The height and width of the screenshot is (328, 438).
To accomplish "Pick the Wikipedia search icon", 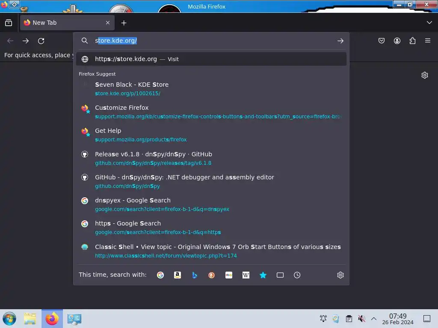I will click(x=246, y=275).
